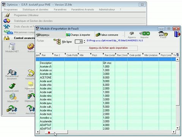This screenshot has width=182, height=137.
Task: Open the mes fichiers icon
Action: (31, 109)
